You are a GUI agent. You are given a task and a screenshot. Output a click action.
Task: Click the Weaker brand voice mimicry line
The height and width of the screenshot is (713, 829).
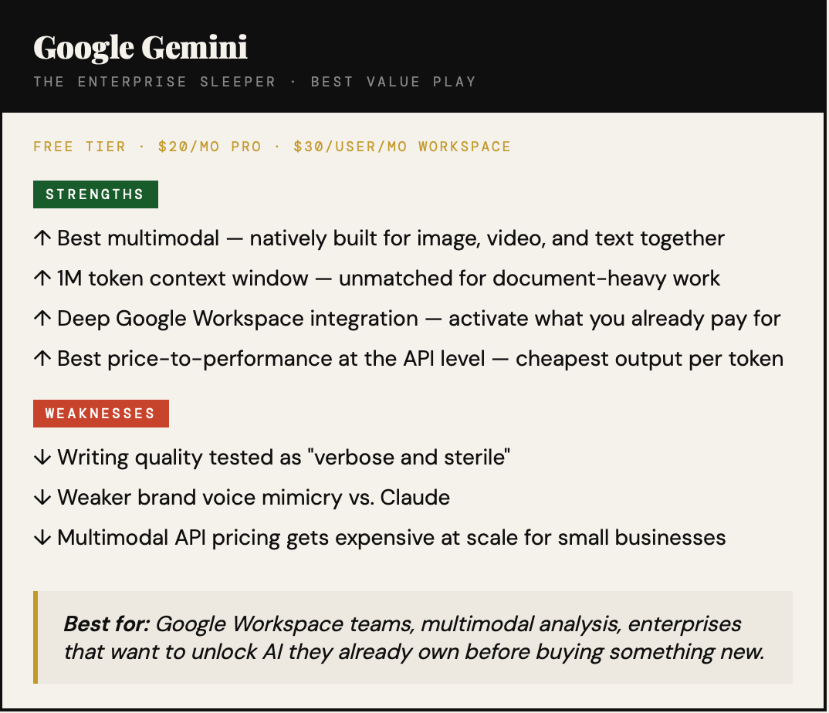click(253, 498)
